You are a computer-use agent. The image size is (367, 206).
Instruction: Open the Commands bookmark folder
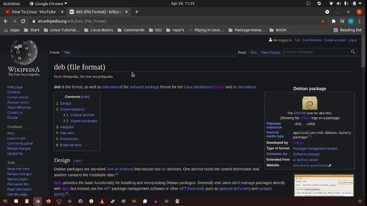[131, 30]
